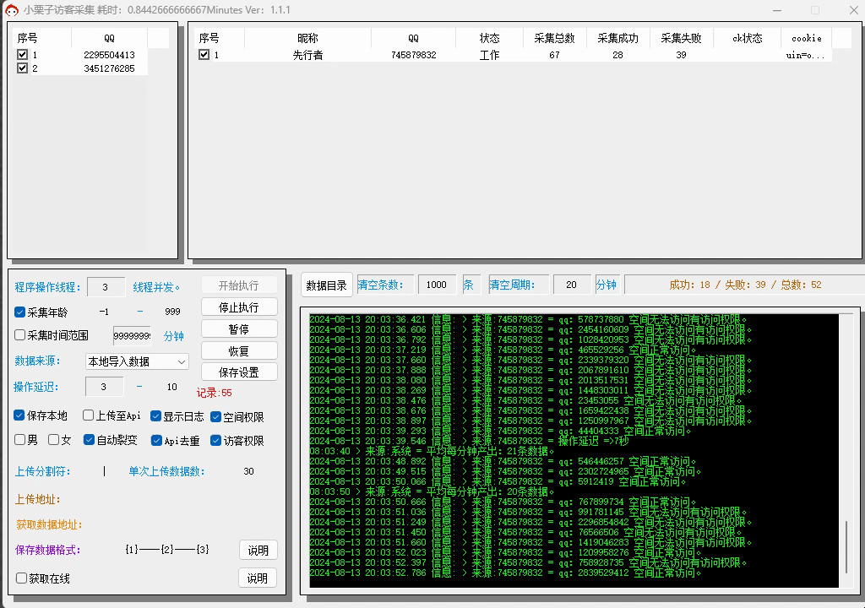Image resolution: width=865 pixels, height=608 pixels.
Task: Click 说明 next to 保存数据格式
Action: tap(258, 551)
